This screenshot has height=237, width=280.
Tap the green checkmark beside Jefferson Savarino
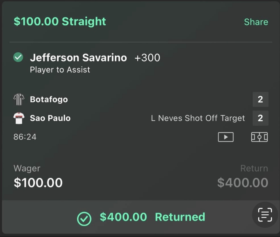18,58
